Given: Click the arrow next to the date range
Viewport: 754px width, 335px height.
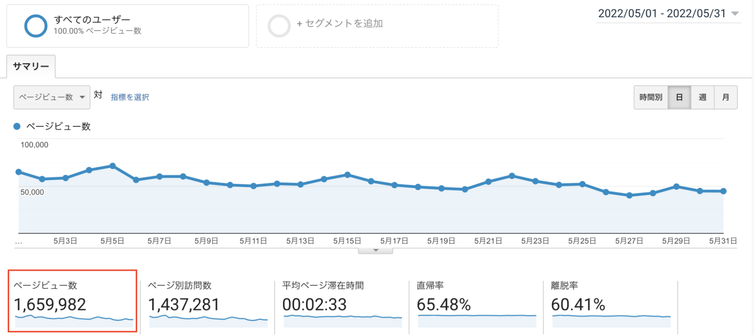Looking at the screenshot, I should tap(735, 14).
